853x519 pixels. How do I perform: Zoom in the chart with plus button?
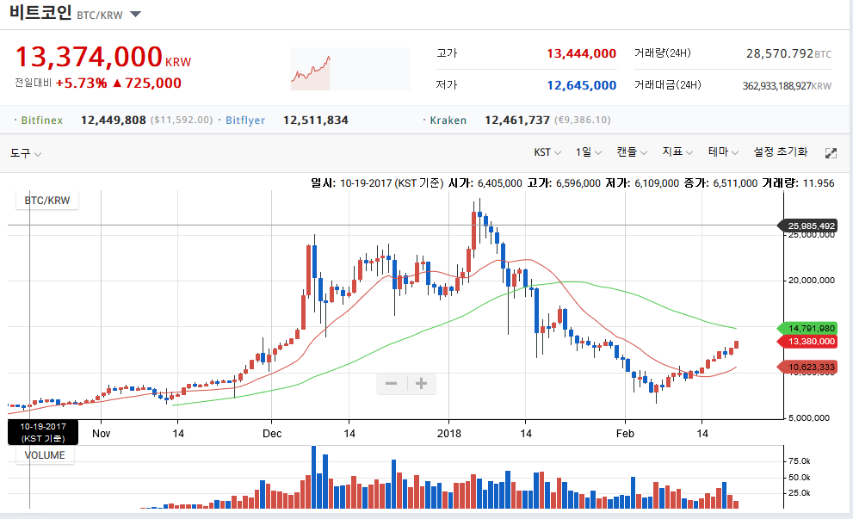(421, 384)
